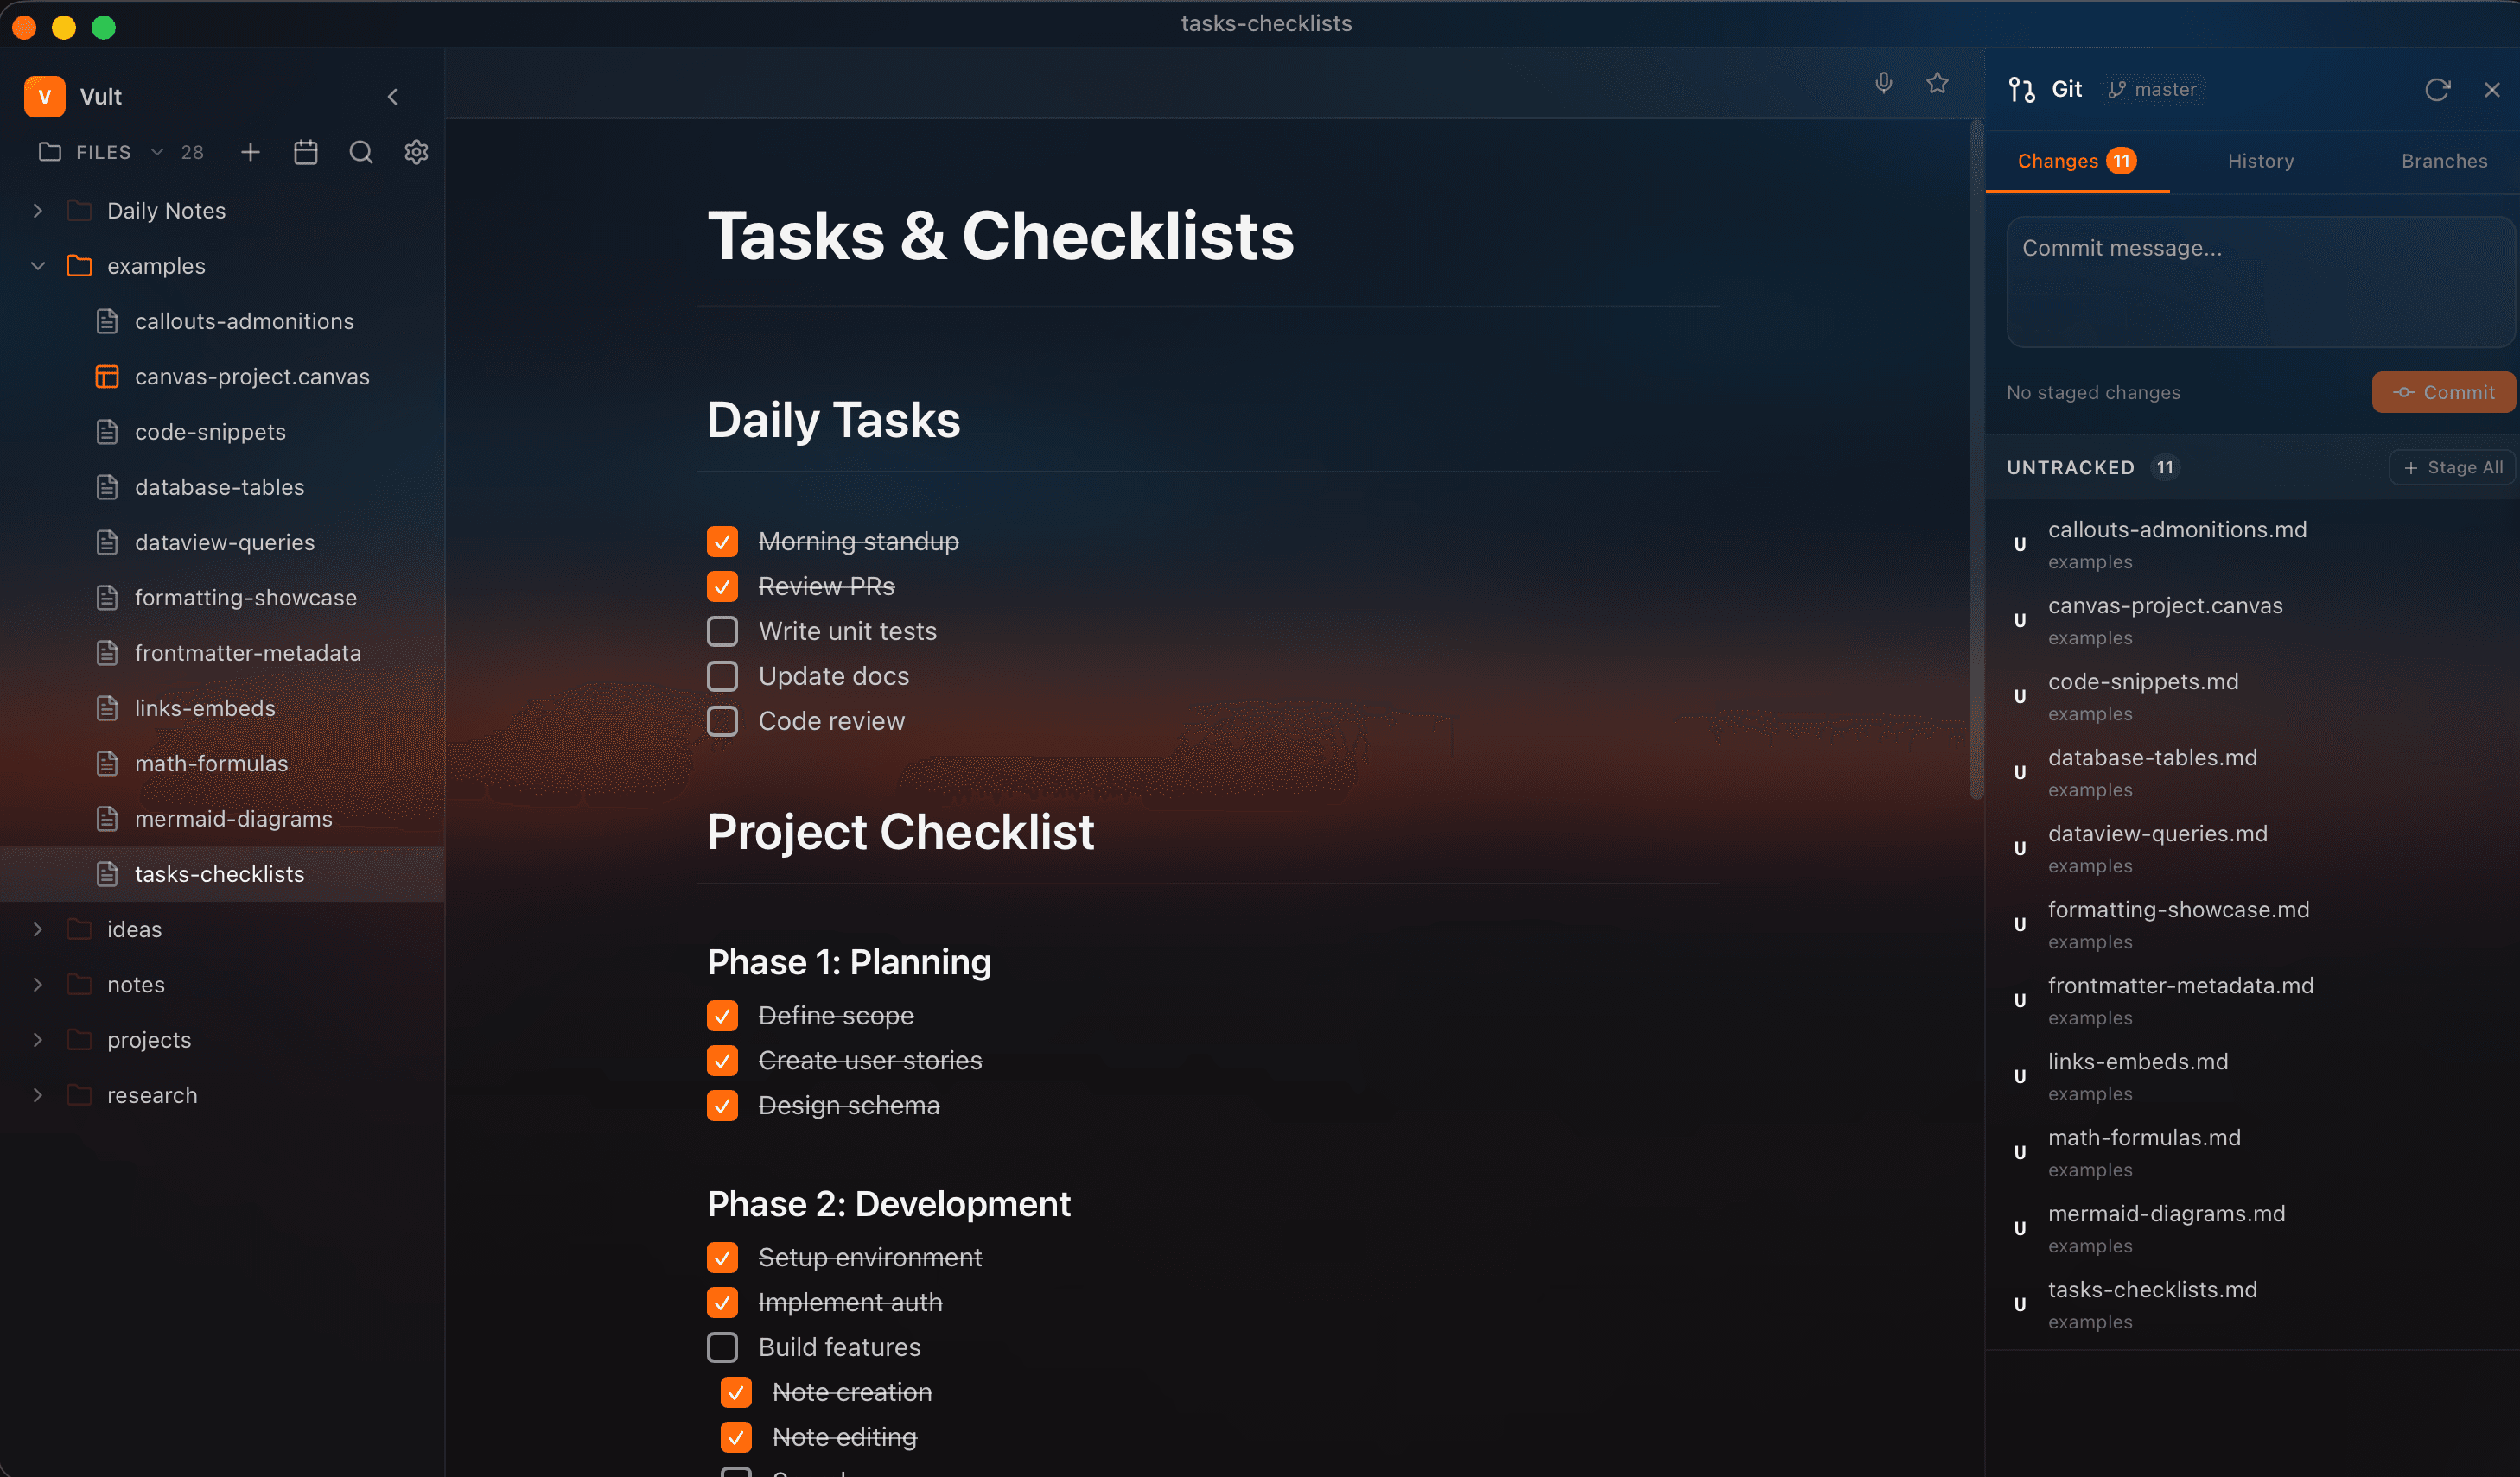The image size is (2520, 1477).
Task: Switch to the History tab
Action: 2260,161
